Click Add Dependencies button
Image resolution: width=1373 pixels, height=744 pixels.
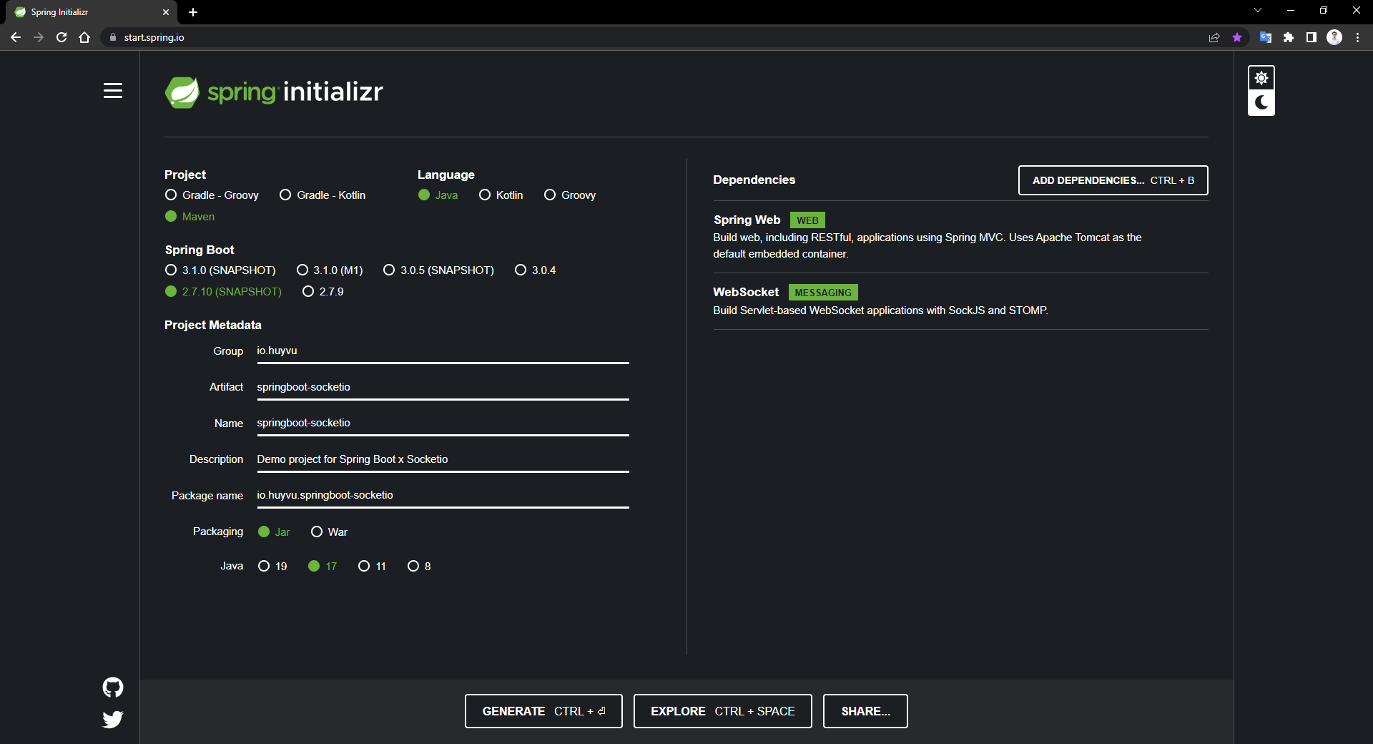pyautogui.click(x=1113, y=180)
